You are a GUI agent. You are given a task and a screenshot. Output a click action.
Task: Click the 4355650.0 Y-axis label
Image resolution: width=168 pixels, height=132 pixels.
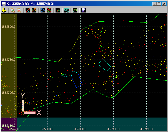tap(9, 125)
